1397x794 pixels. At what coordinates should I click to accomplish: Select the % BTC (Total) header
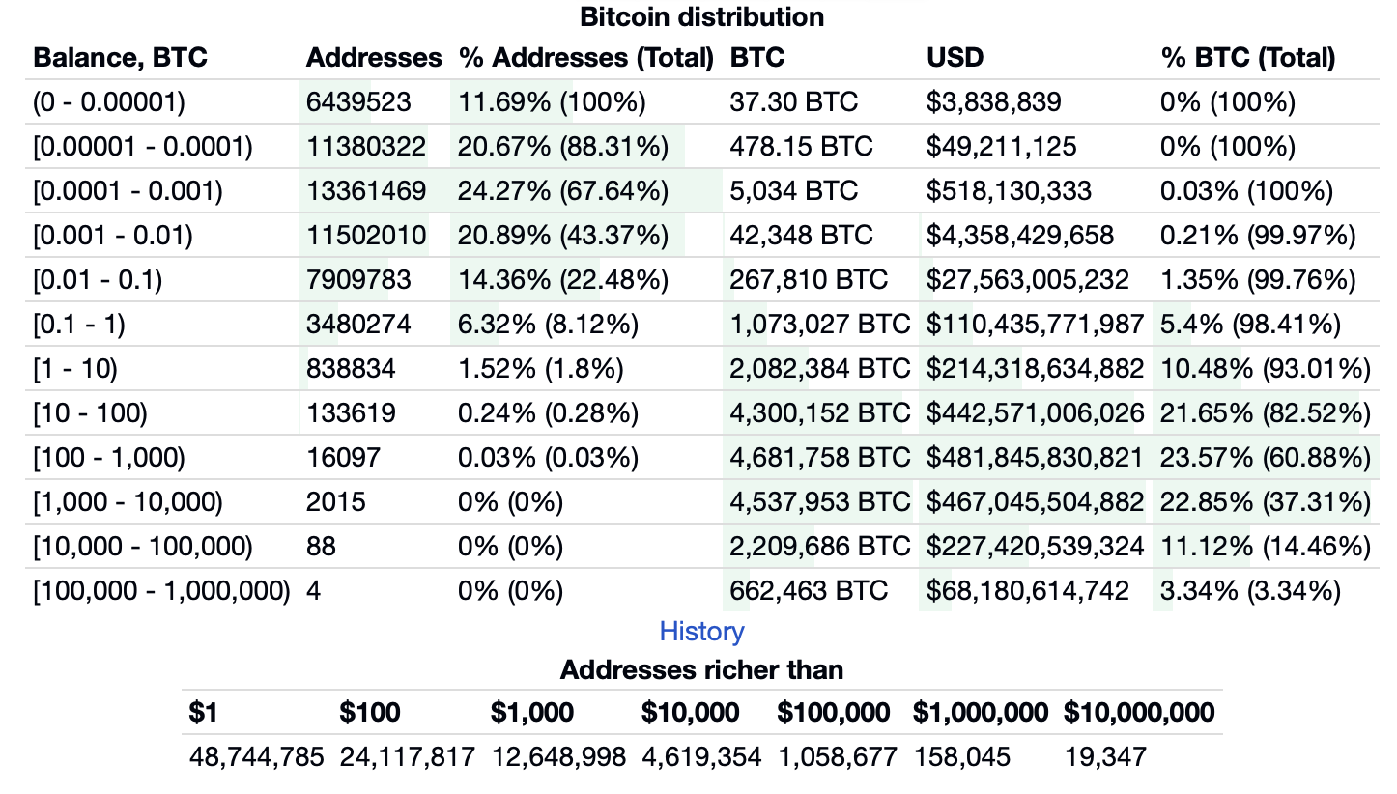click(1247, 58)
